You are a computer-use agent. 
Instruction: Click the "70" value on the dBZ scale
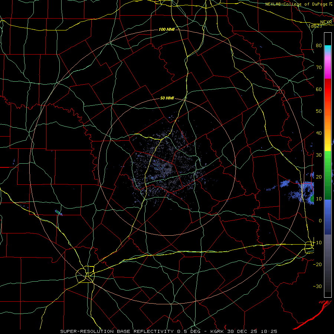pos(319,67)
